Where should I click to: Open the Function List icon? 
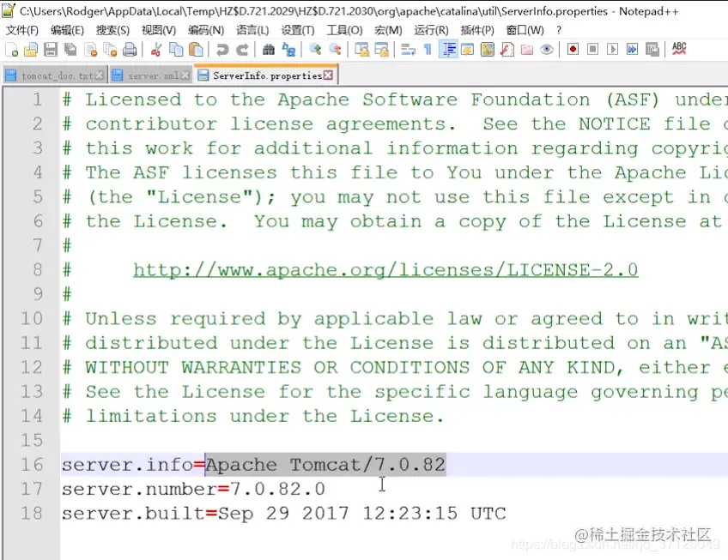click(x=507, y=50)
